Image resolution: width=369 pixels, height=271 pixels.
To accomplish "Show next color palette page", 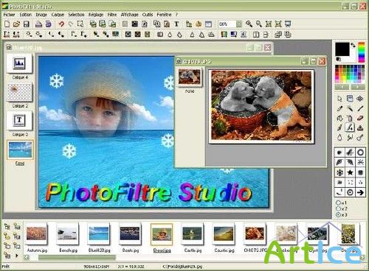I will click(357, 87).
